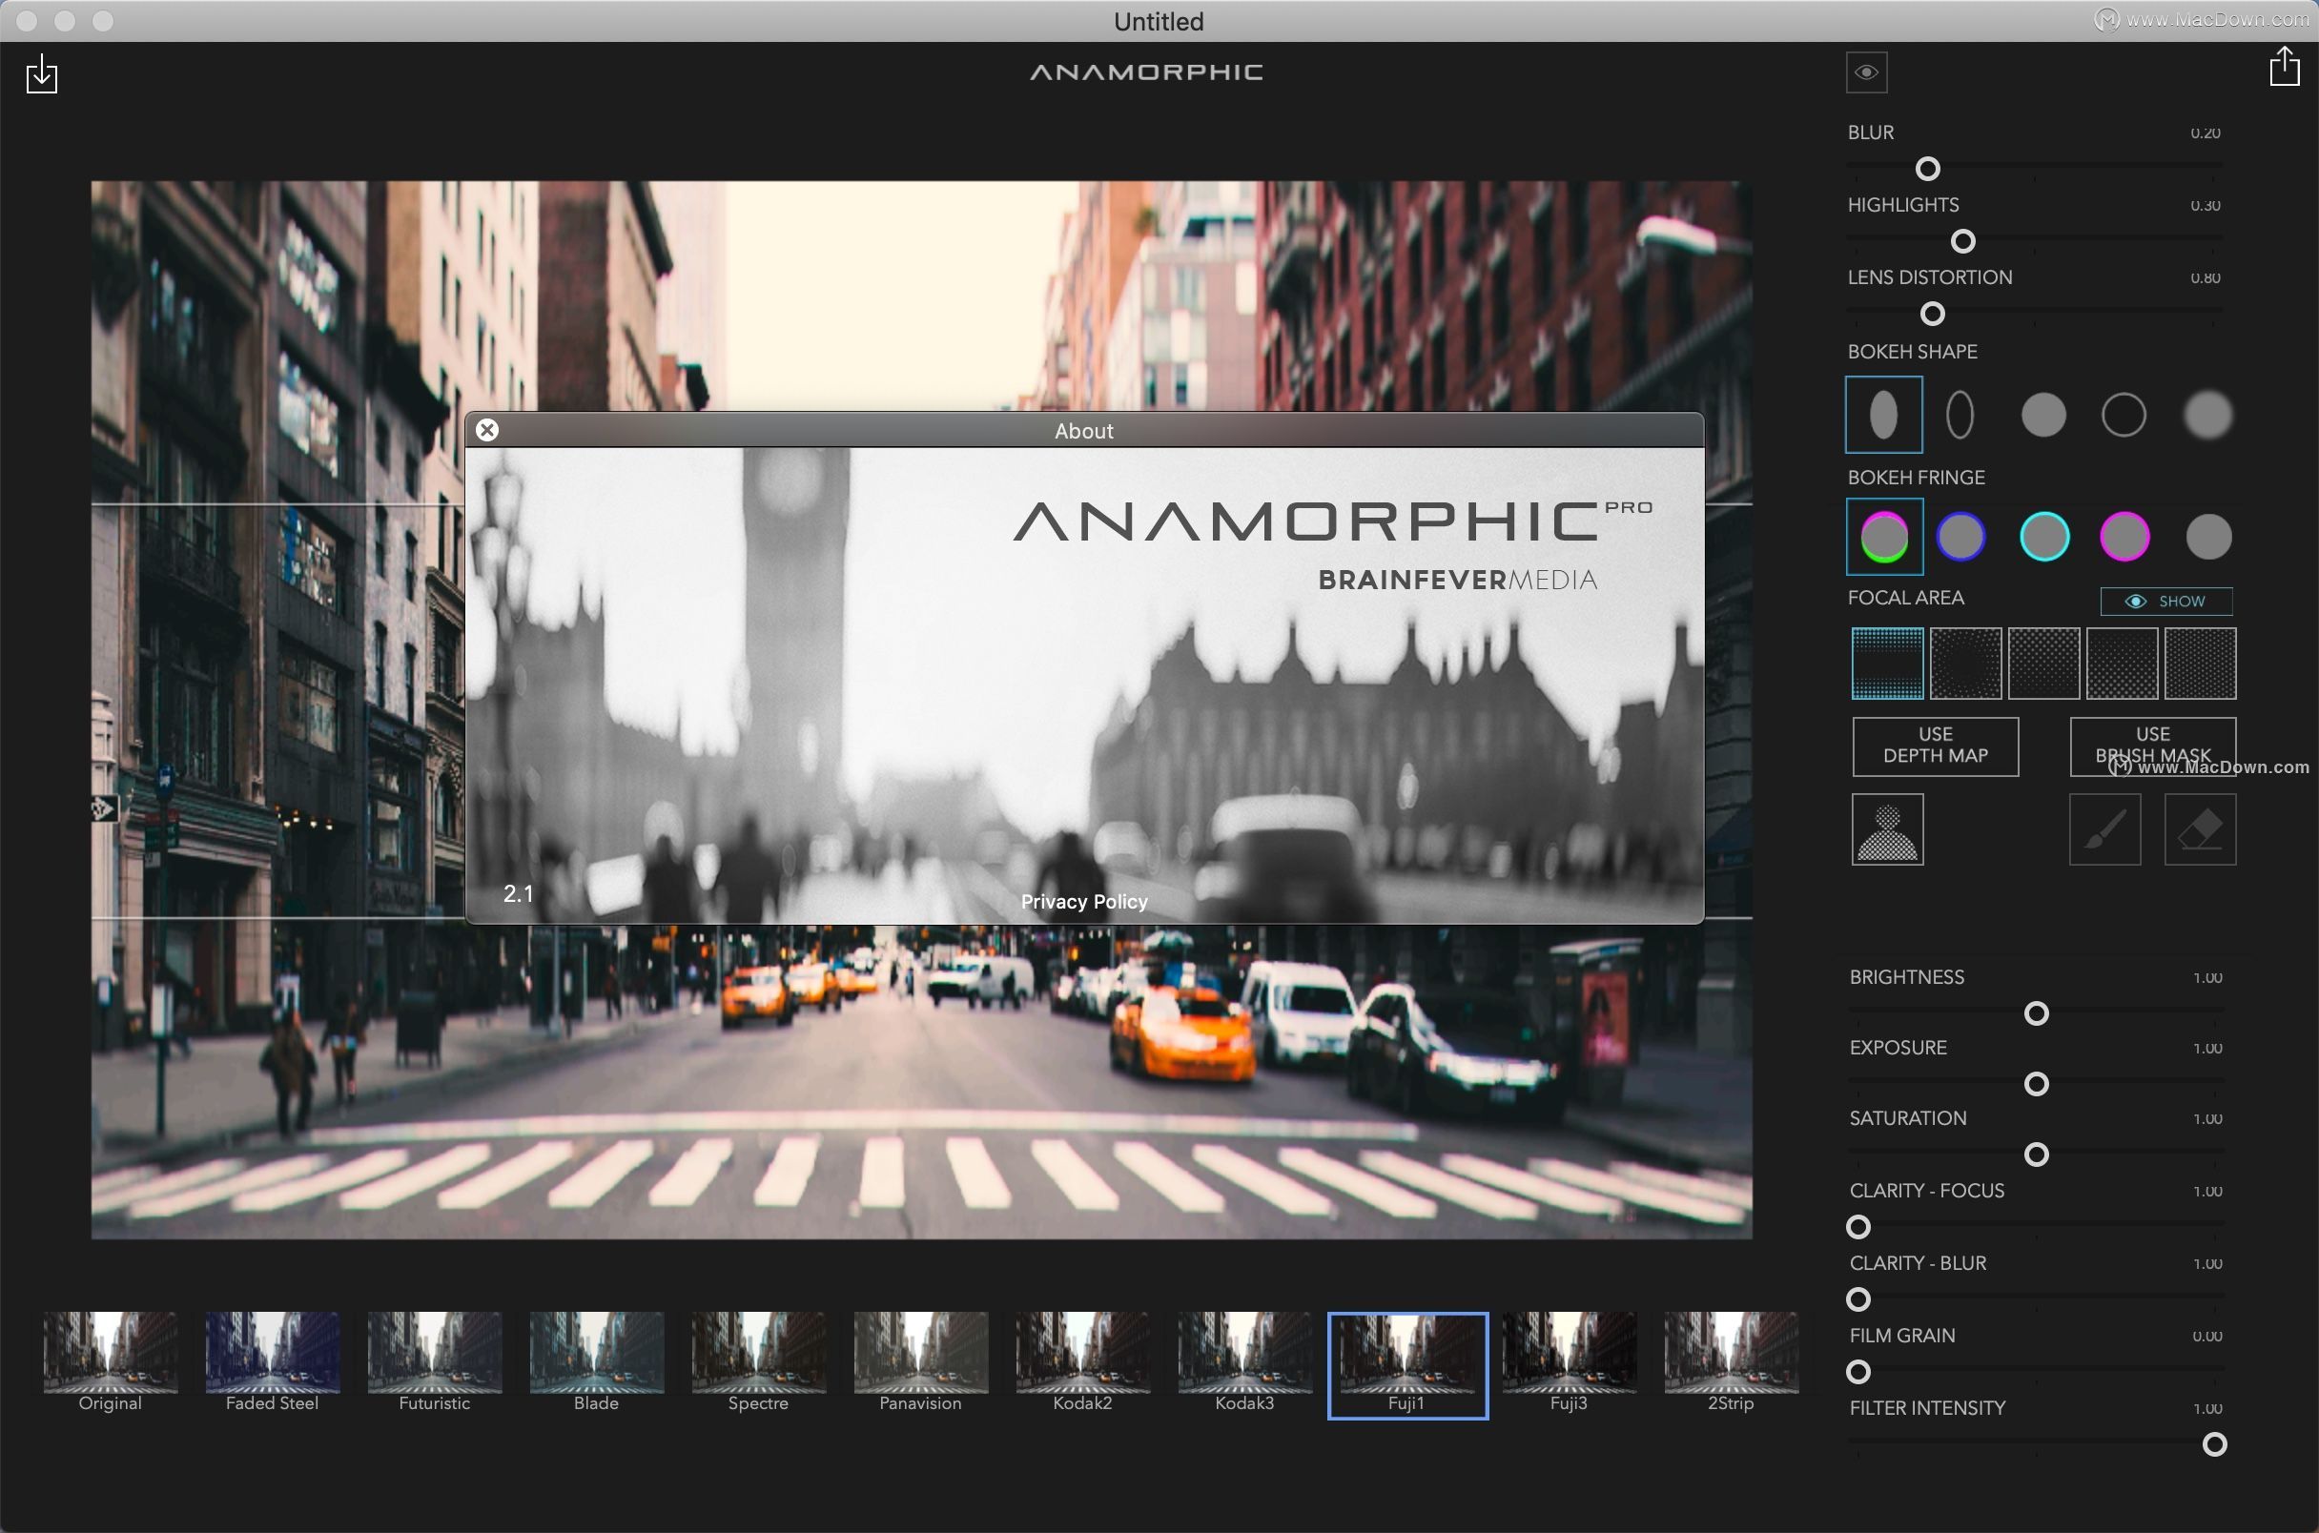This screenshot has height=1533, width=2319.
Task: Select the filled circle bokeh shape
Action: (2043, 415)
